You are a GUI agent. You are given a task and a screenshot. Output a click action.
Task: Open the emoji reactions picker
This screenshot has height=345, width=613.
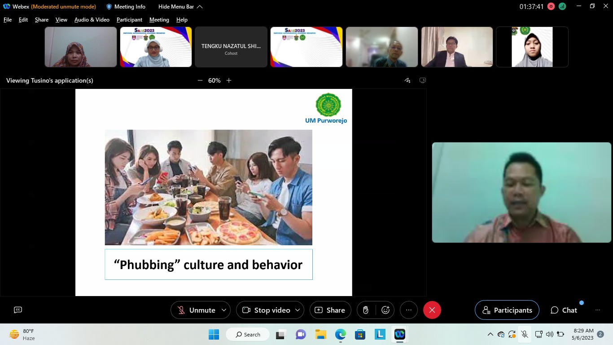point(385,310)
